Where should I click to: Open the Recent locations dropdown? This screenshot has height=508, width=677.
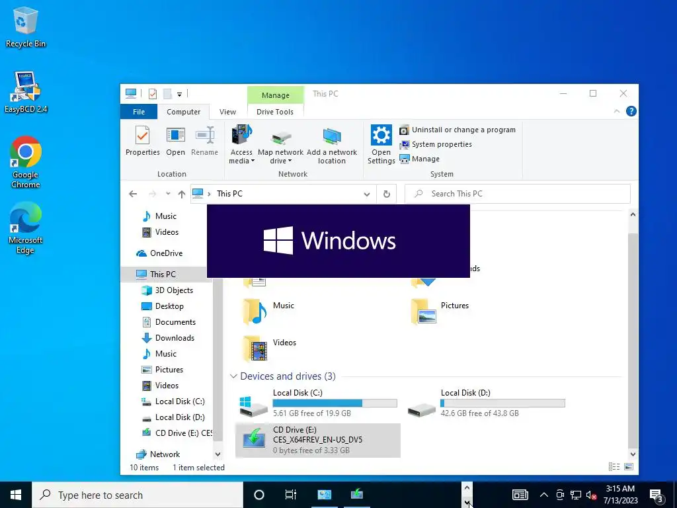click(168, 194)
